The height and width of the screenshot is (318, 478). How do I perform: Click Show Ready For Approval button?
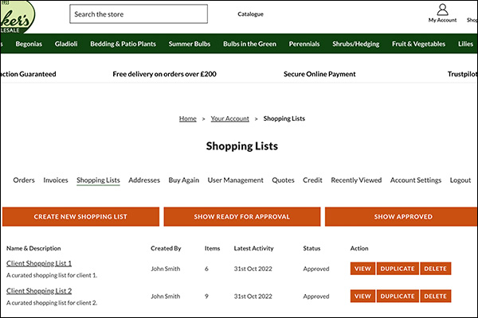pyautogui.click(x=241, y=216)
